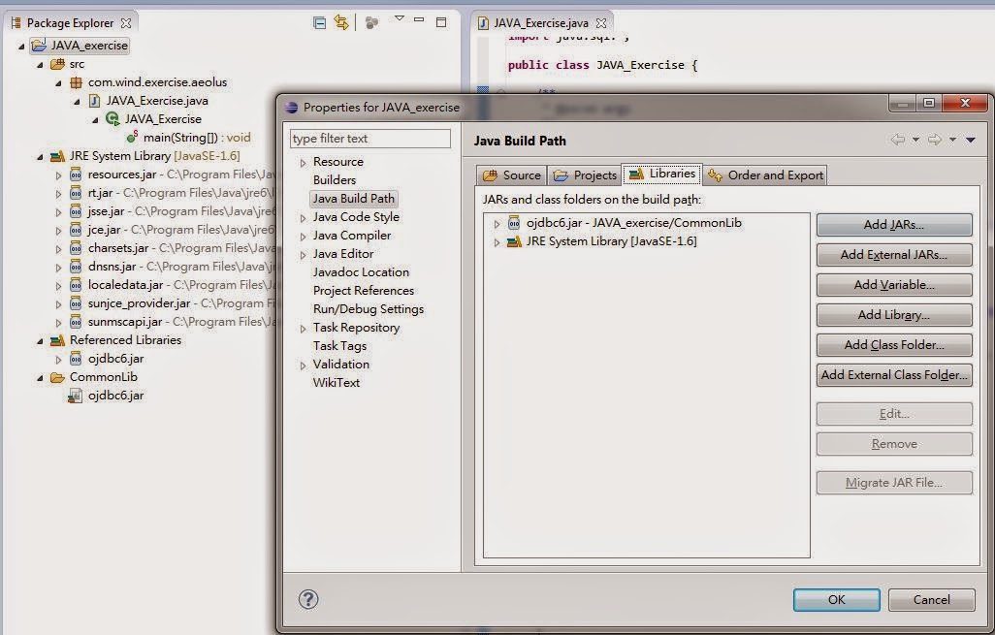Click the Add External JARs button
Viewport: 995px width, 635px height.
pos(893,255)
